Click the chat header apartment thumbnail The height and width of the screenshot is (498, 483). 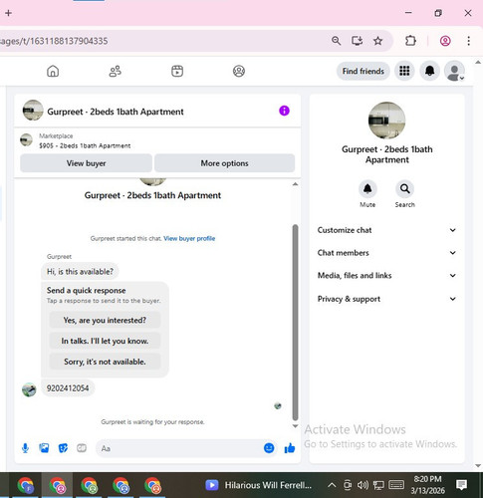tap(33, 111)
